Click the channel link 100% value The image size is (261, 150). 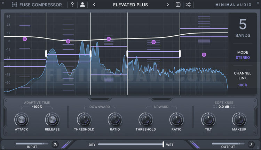tap(243, 85)
